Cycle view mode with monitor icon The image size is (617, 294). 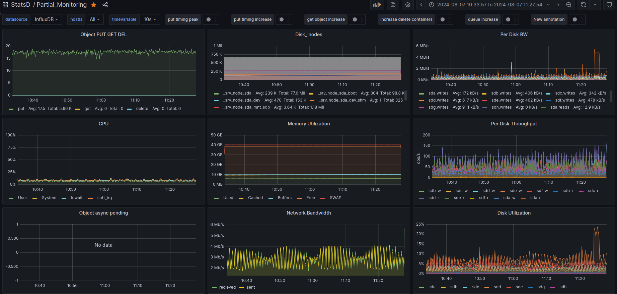coord(609,5)
